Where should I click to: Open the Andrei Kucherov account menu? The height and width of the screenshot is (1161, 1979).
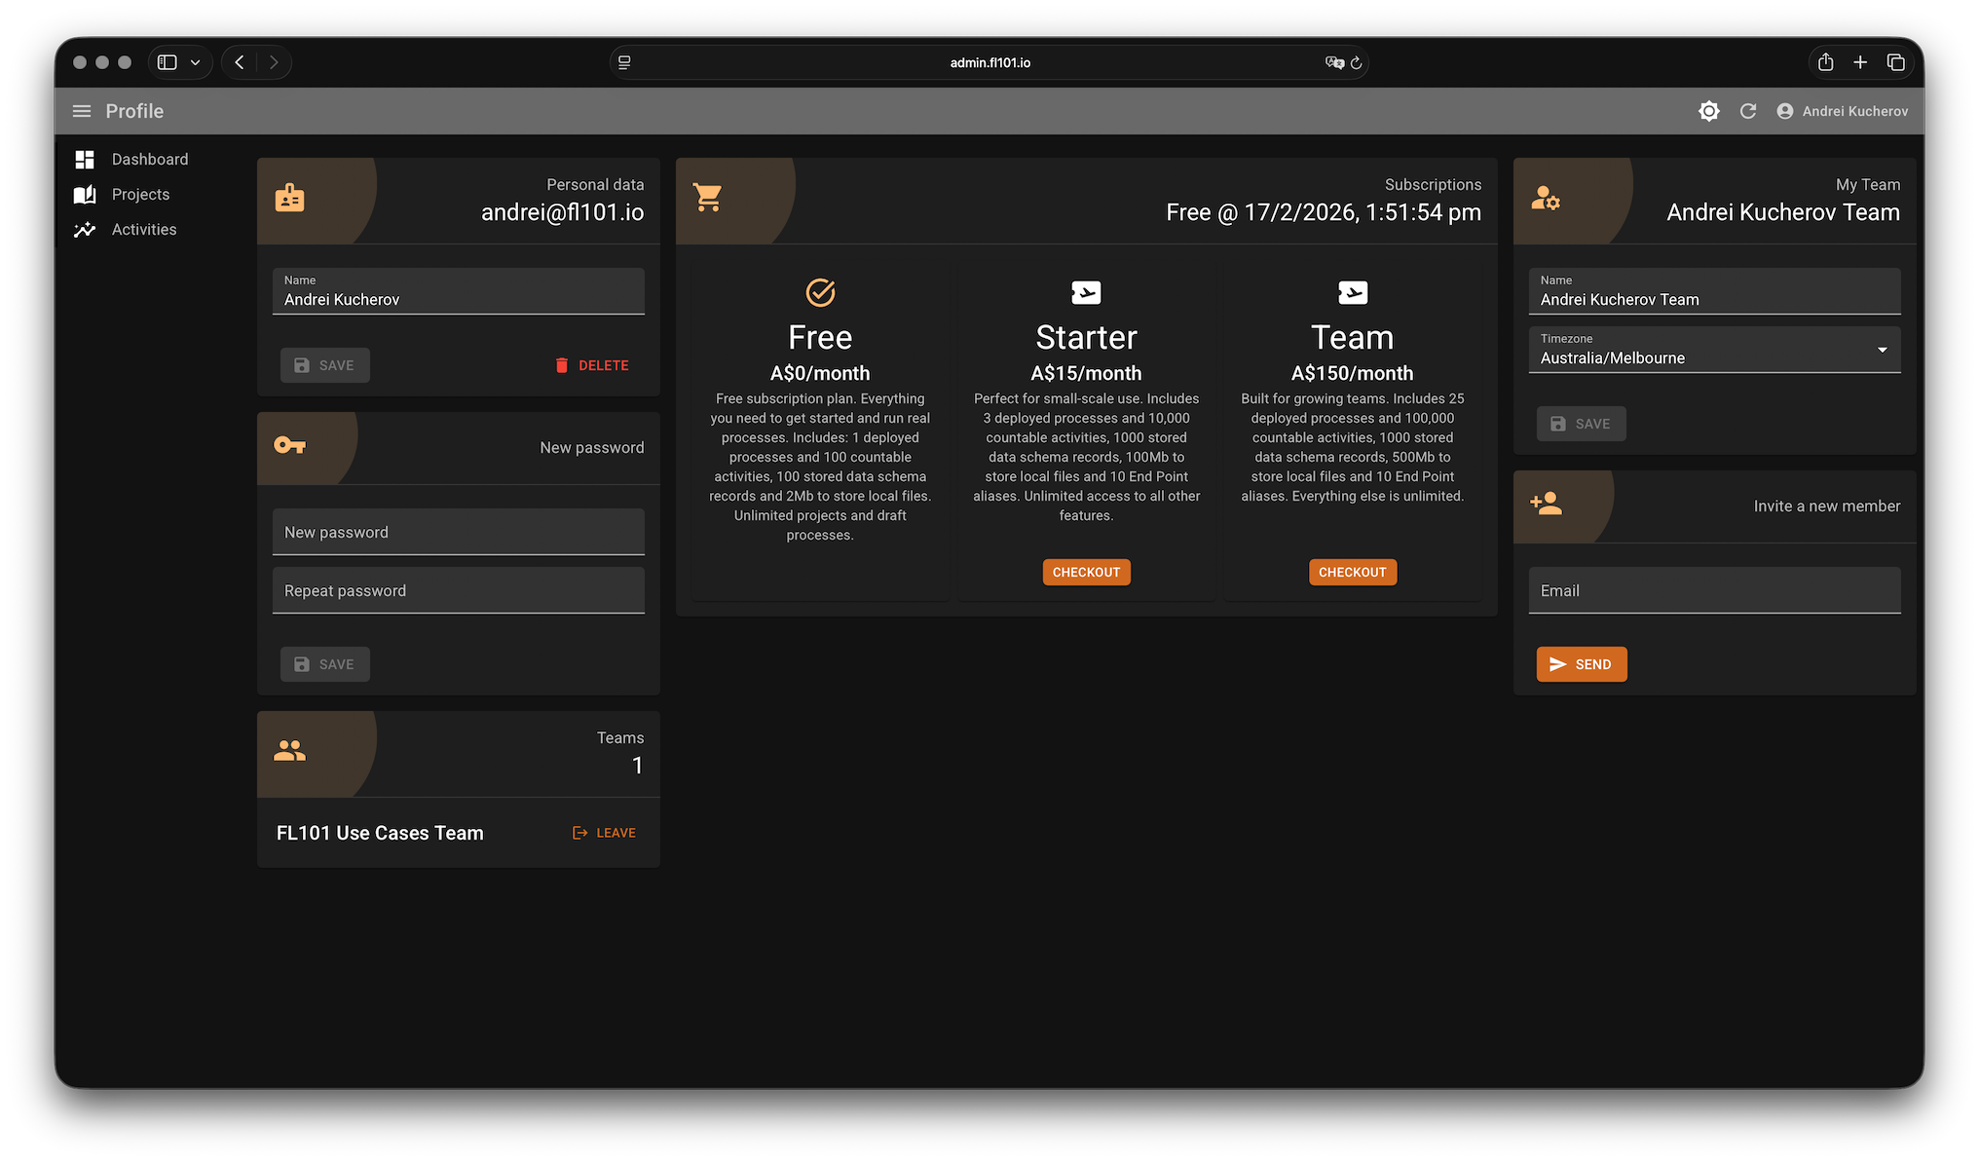(1843, 111)
